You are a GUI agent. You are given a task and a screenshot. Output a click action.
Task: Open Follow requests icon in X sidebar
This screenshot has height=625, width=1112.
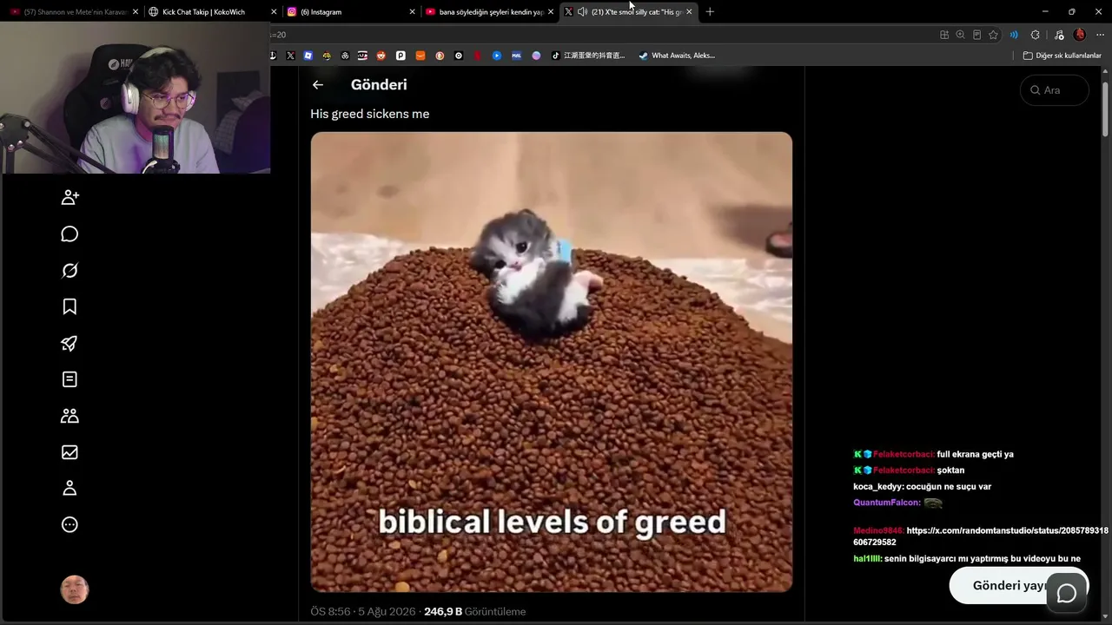70,197
